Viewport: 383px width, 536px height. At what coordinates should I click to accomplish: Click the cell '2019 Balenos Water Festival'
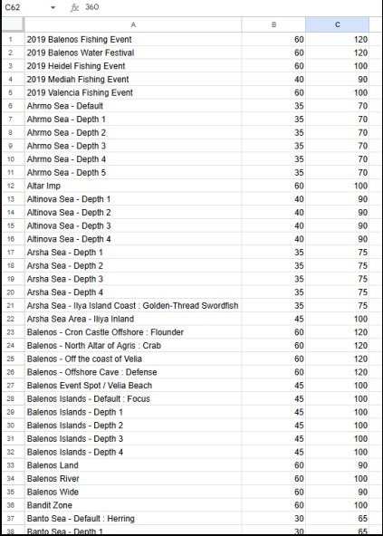click(133, 53)
